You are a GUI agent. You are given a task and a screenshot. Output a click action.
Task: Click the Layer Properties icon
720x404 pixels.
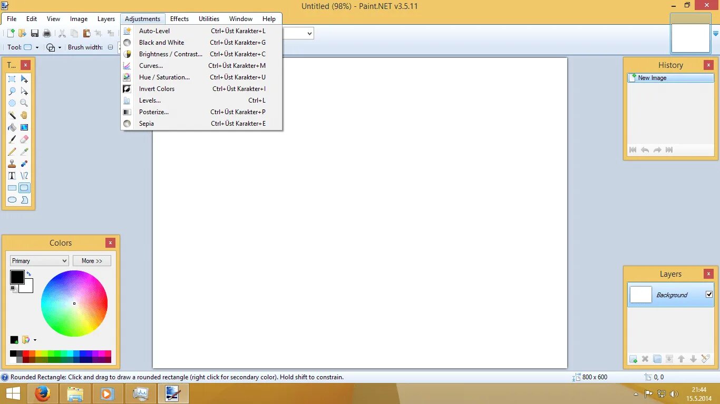tap(706, 359)
